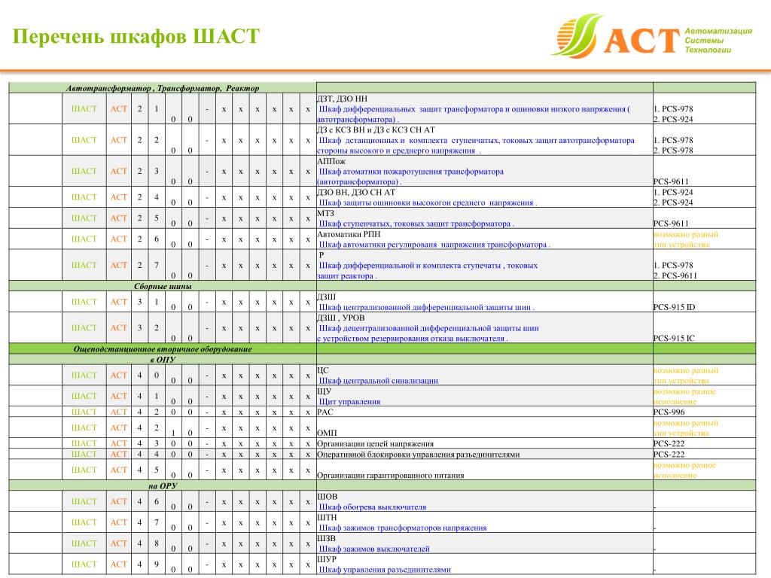Open link 'Шкаф защиты ошиновки высокого и среднего напряжения'
Image resolution: width=771 pixels, height=578 pixels.
428,202
